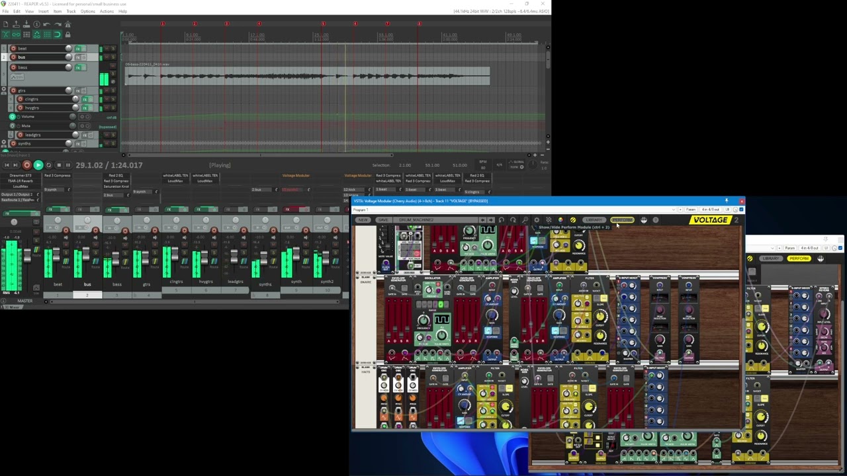This screenshot has height=476, width=847.
Task: Go to project start transport button
Action: (x=7, y=165)
